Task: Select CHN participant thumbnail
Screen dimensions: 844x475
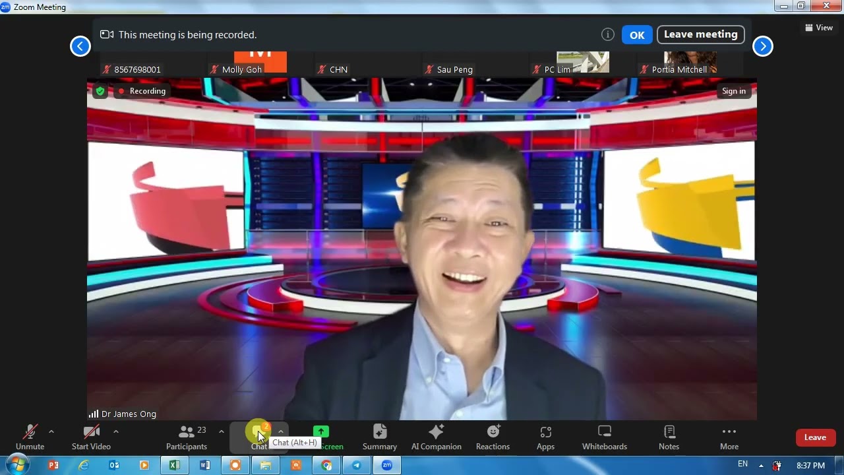Action: (x=369, y=63)
